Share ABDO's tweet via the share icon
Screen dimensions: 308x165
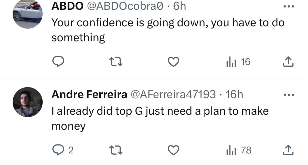288,62
